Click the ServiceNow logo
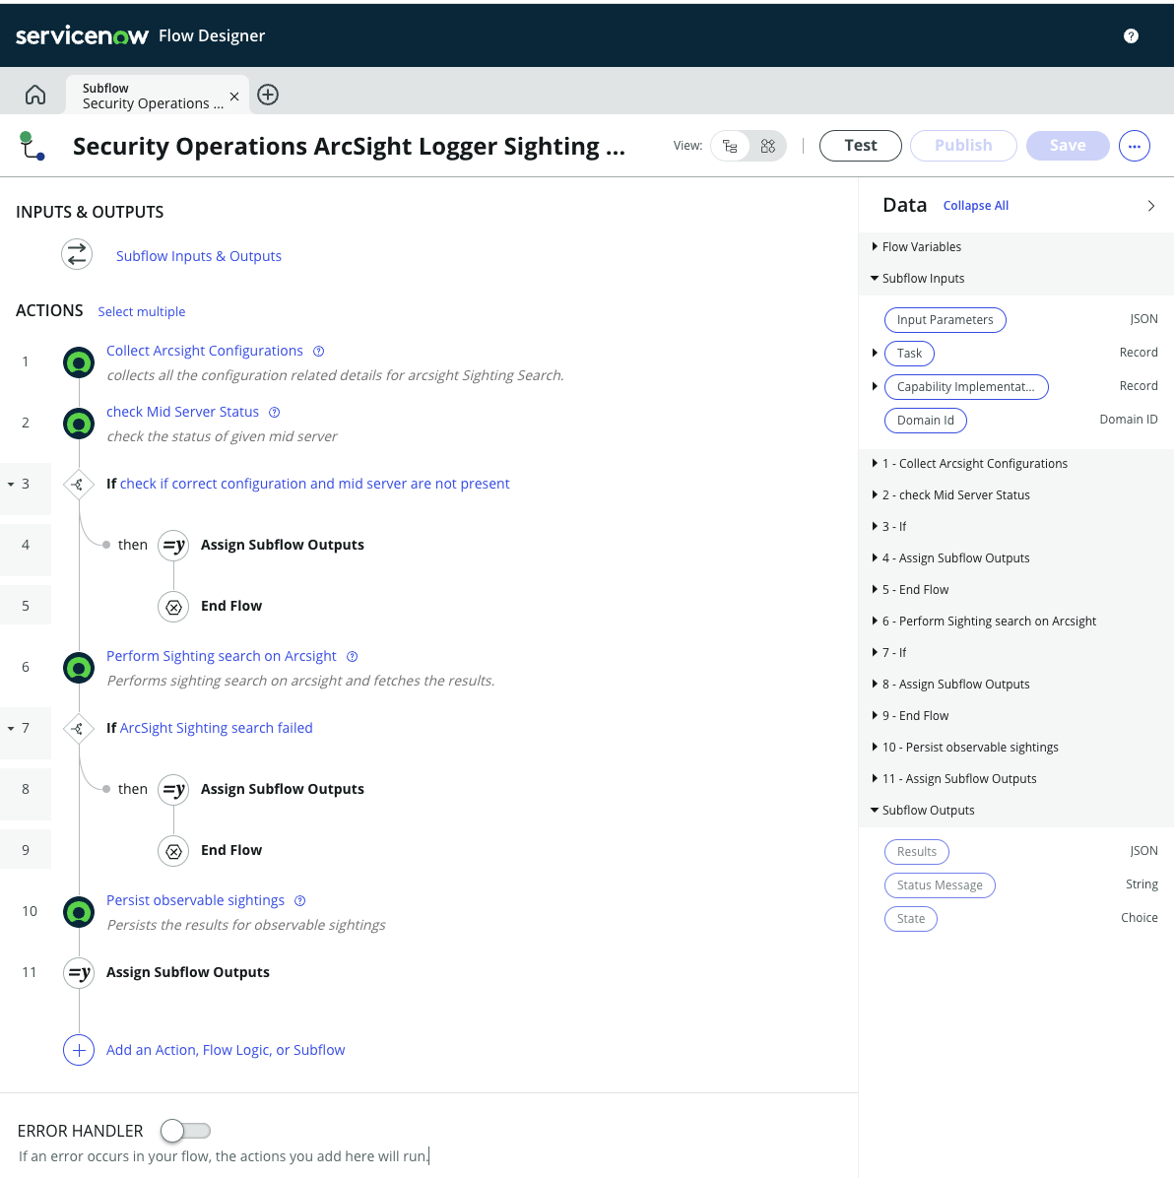 [x=82, y=35]
